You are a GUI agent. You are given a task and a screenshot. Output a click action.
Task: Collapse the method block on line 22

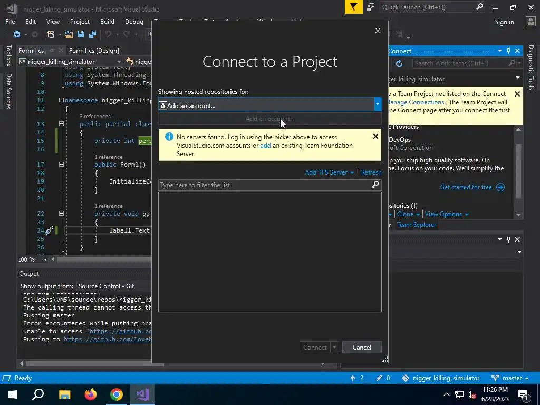pyautogui.click(x=61, y=214)
